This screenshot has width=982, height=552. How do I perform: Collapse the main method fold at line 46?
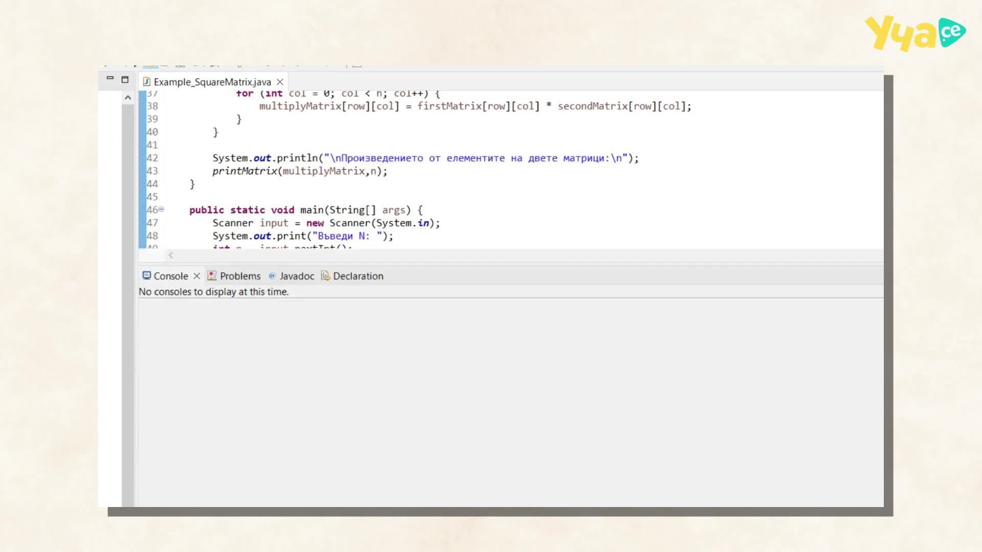161,209
